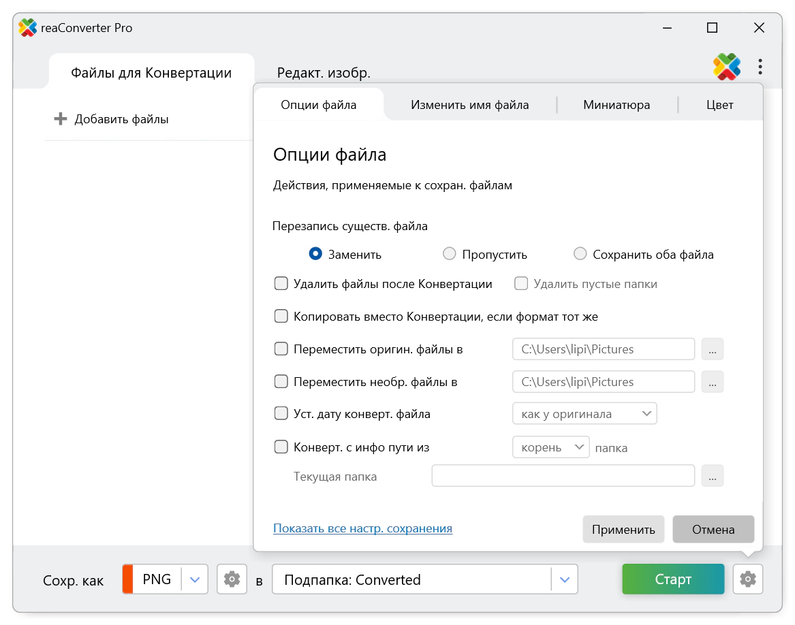Expand the как у оригинала dropdown

click(584, 413)
